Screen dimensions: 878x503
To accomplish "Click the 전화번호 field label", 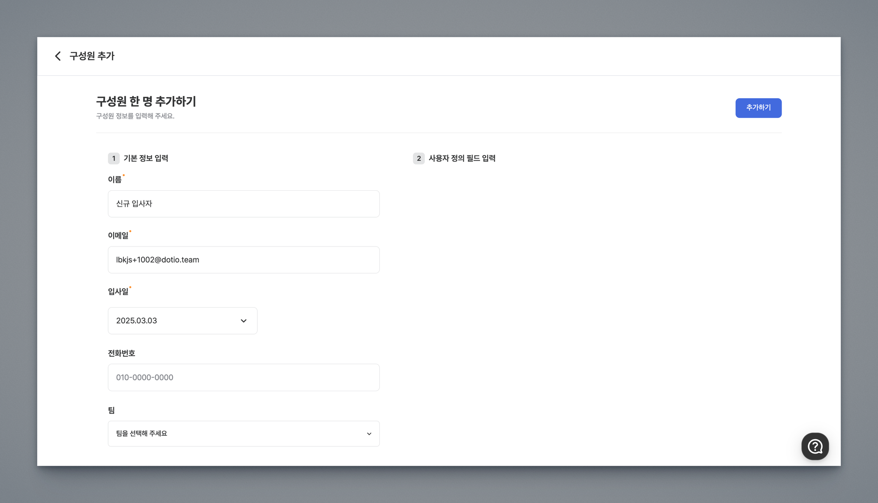I will pos(121,353).
